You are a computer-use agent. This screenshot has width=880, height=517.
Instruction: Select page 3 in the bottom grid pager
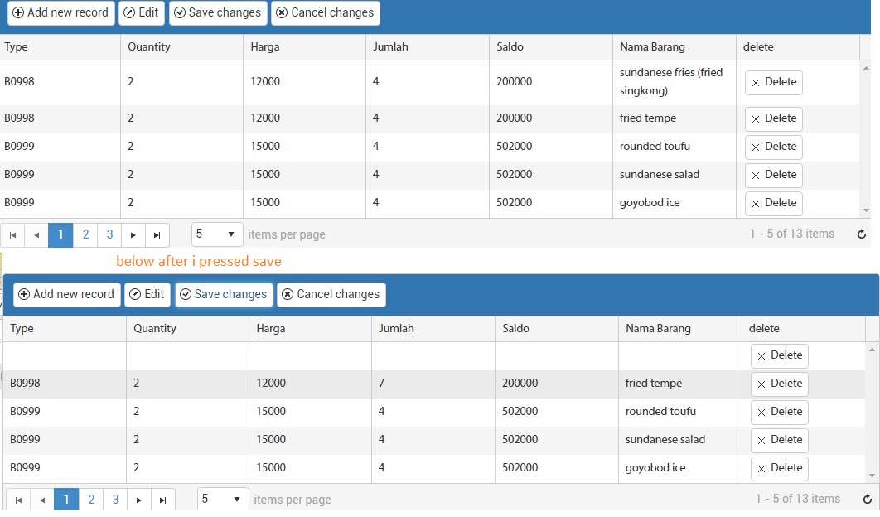click(x=114, y=499)
